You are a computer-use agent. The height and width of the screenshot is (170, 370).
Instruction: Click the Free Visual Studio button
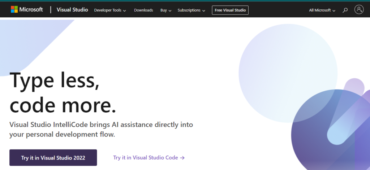(x=230, y=10)
